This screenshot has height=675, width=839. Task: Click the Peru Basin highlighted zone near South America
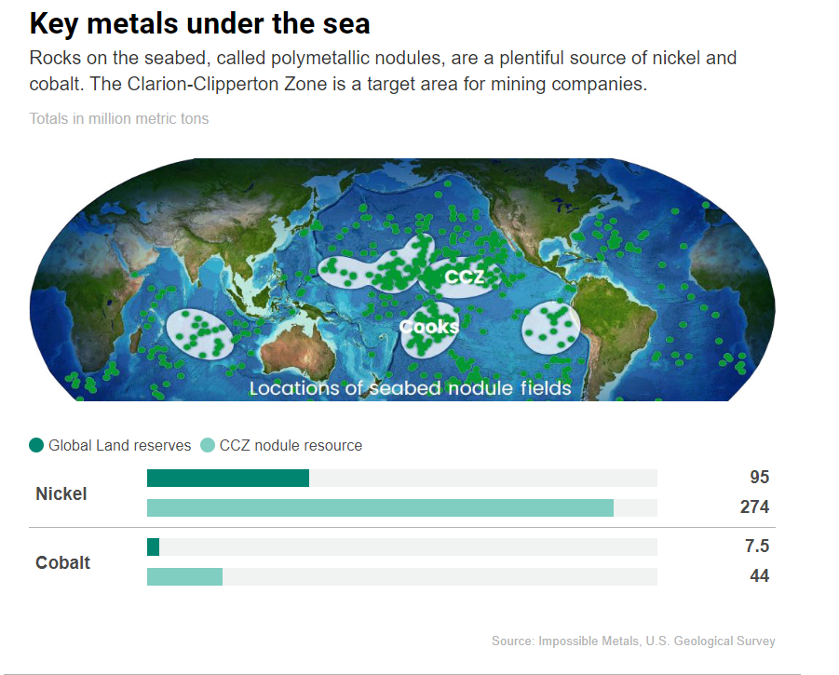pyautogui.click(x=551, y=328)
